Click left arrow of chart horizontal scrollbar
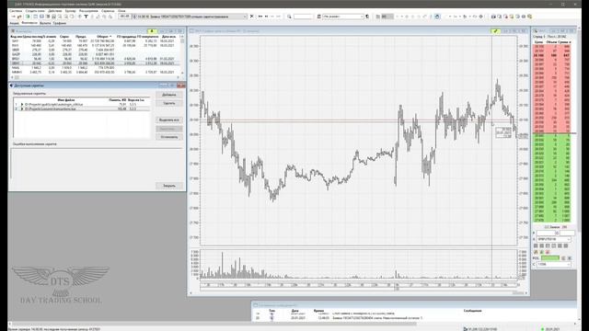This screenshot has width=589, height=331. [x=191, y=292]
